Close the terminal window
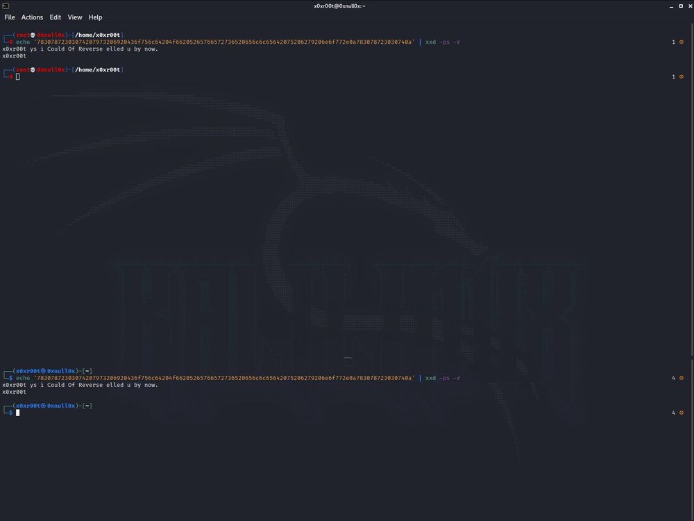The height and width of the screenshot is (521, 694). click(x=688, y=6)
